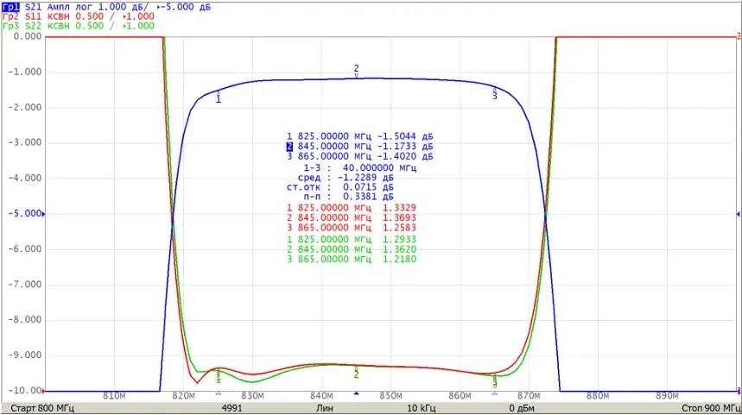Click the highlighted marker 2 row at 845 МГц
Viewport: 742px width, 415px height.
[x=359, y=147]
